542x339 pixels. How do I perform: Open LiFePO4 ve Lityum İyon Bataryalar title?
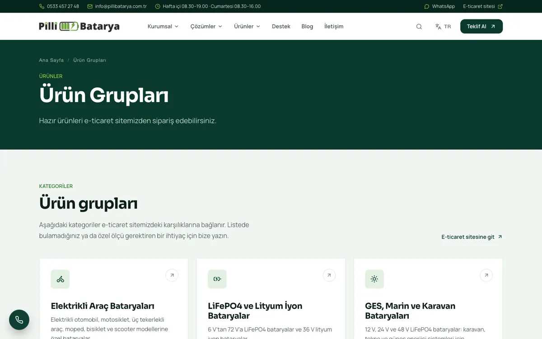(255, 311)
